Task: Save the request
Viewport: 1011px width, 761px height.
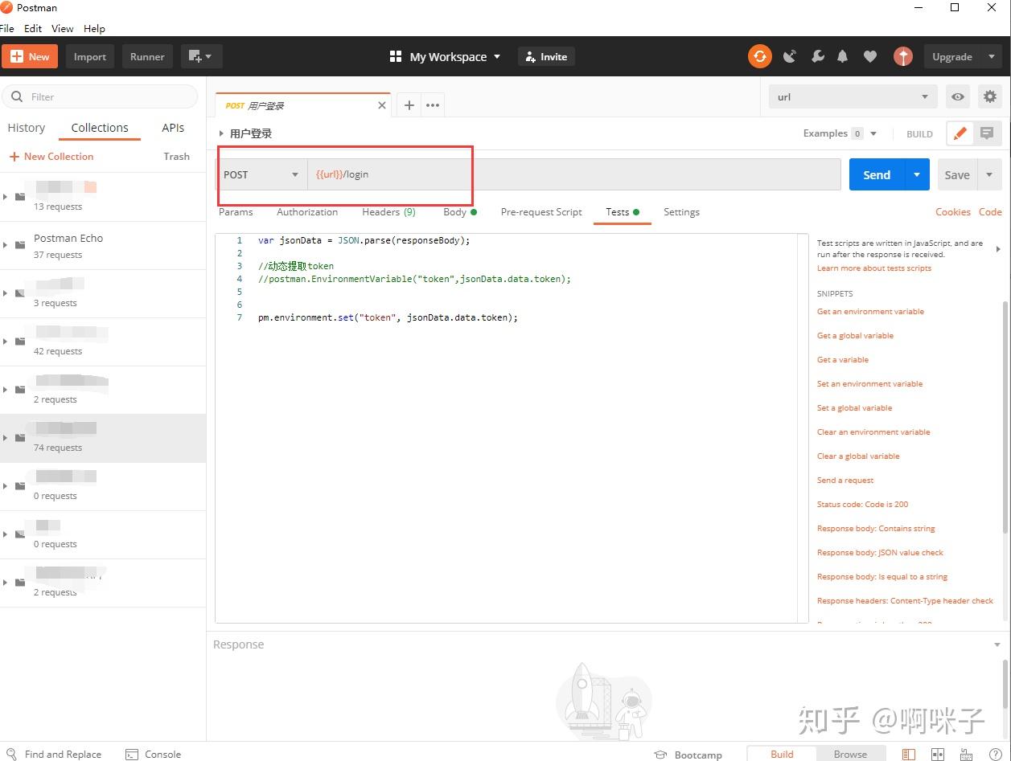Action: pyautogui.click(x=957, y=174)
